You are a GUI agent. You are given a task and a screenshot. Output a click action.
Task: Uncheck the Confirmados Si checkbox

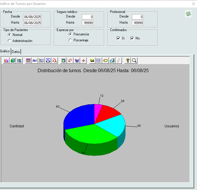[118, 38]
